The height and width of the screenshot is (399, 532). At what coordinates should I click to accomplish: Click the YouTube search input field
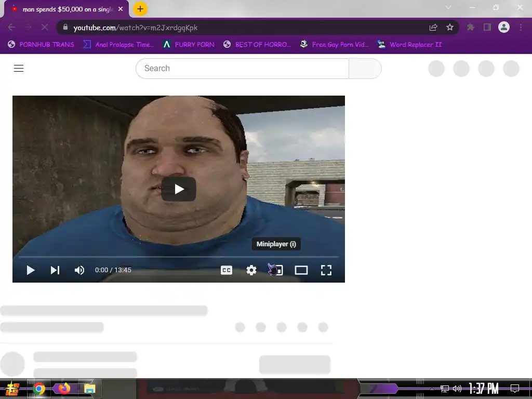(242, 69)
